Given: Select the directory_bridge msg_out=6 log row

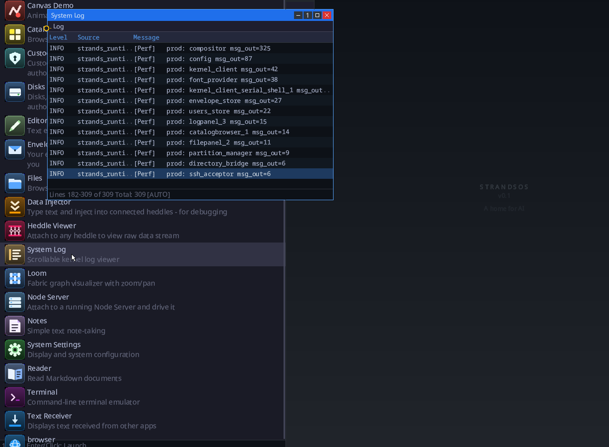Looking at the screenshot, I should 190,163.
